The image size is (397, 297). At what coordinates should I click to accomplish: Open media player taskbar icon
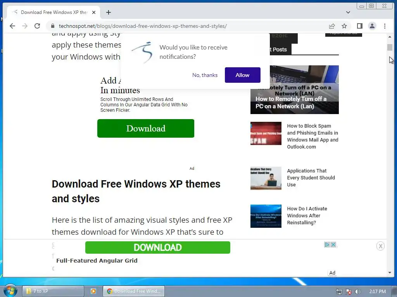click(93, 291)
